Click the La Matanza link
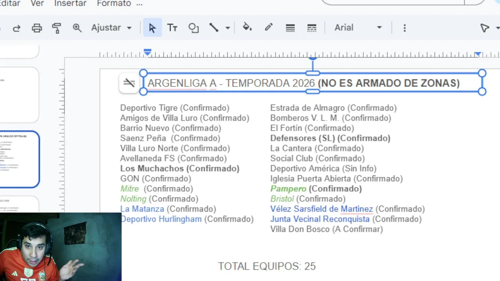The image size is (500, 281). click(x=142, y=209)
